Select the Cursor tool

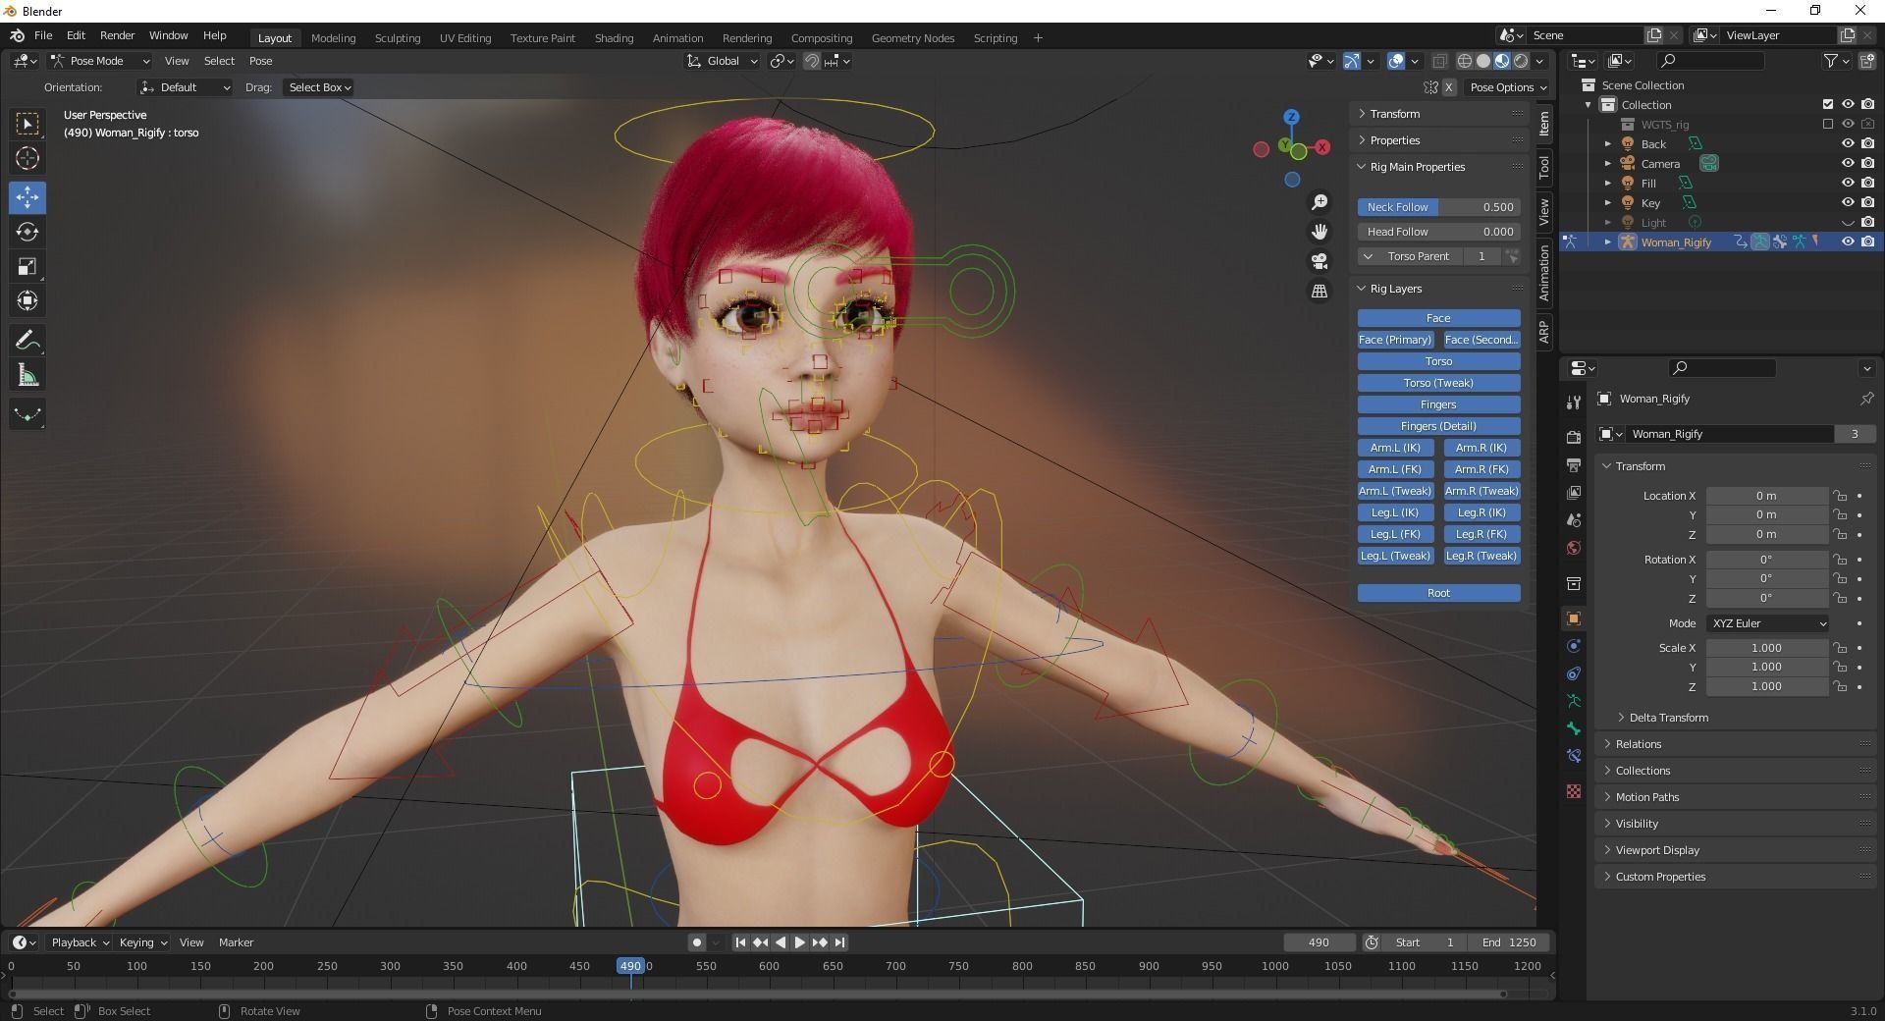(x=27, y=158)
